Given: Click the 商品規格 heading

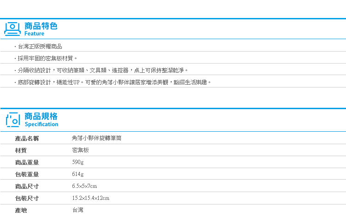Looking at the screenshot, I should point(41,116).
